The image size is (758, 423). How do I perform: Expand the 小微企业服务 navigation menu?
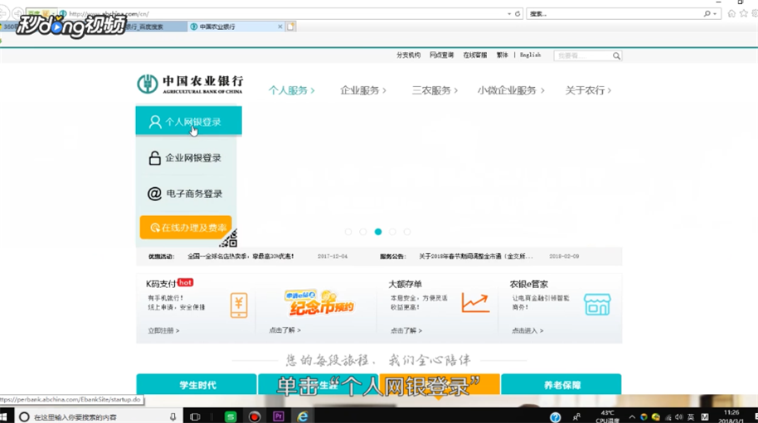pyautogui.click(x=511, y=91)
